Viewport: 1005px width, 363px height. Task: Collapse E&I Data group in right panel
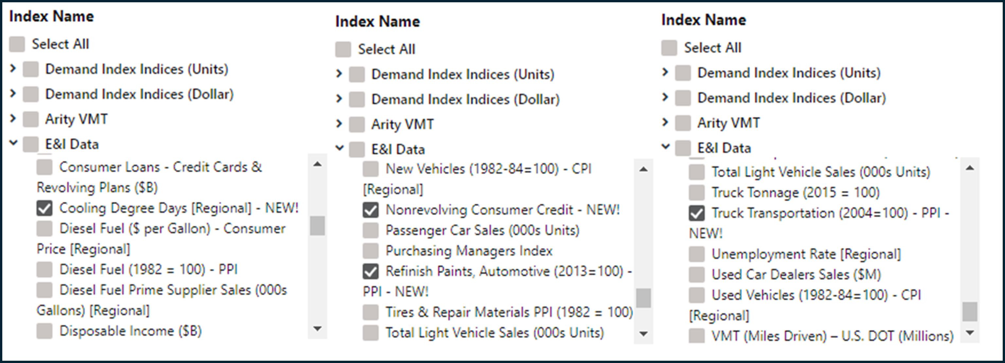(666, 147)
